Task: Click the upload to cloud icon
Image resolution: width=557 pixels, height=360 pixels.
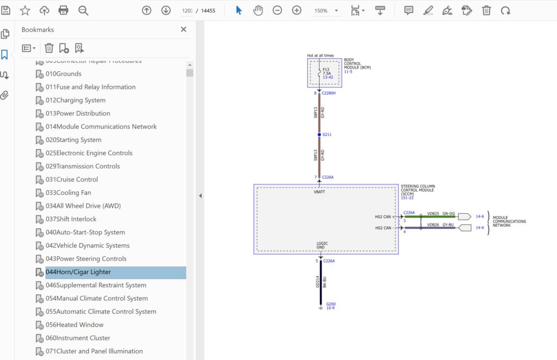Action: point(45,10)
